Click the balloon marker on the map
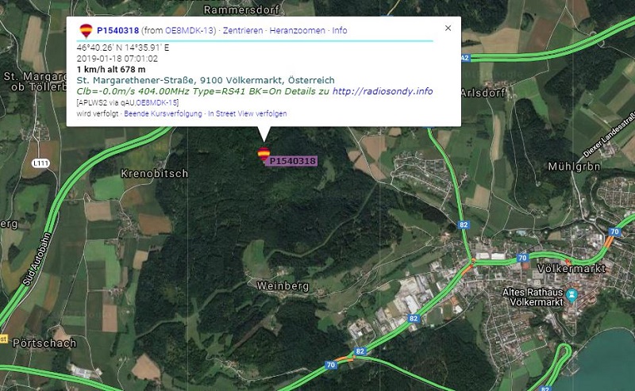 click(264, 154)
